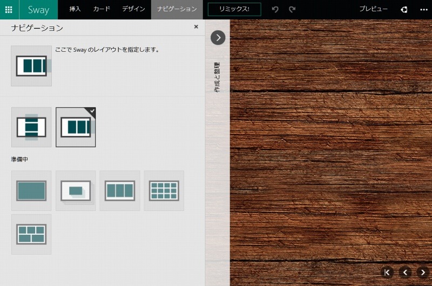
Task: Switch to the デザイン tab
Action: tap(133, 9)
